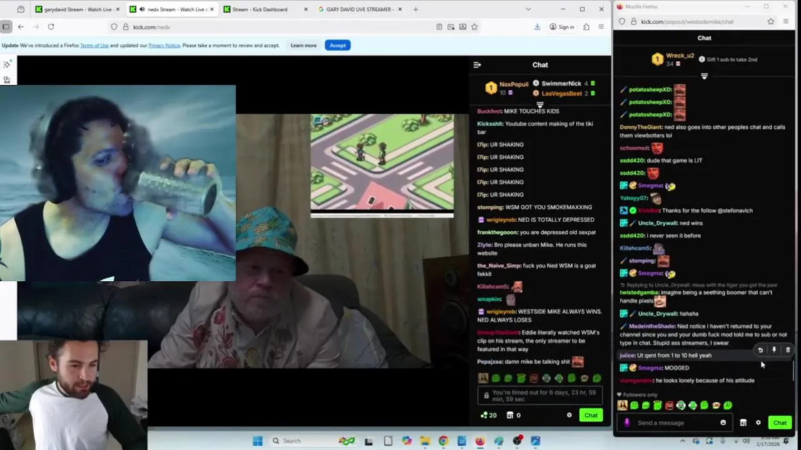Send message with popout Chat button
Screen dimensions: 801x450
pos(780,423)
